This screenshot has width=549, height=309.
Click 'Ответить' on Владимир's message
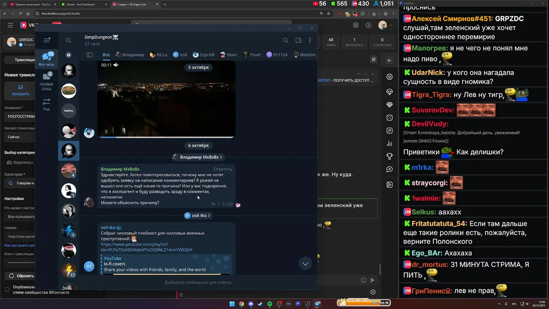point(223,169)
